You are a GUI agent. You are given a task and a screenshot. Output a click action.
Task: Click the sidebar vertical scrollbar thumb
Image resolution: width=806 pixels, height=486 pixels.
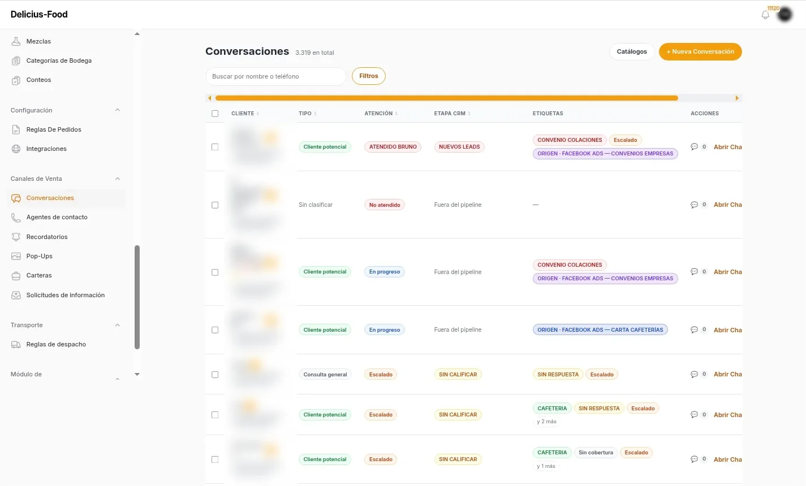point(137,297)
